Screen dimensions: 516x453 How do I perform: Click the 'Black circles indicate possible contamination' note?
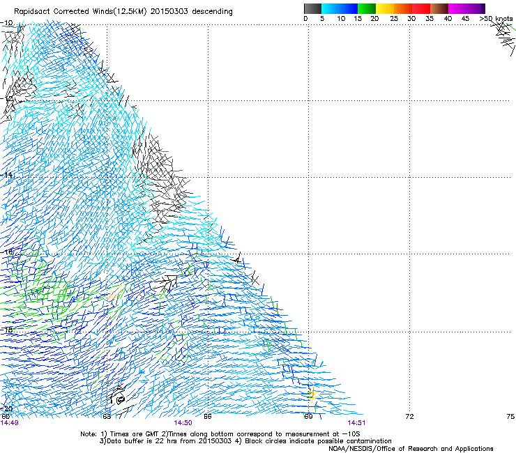click(x=318, y=441)
